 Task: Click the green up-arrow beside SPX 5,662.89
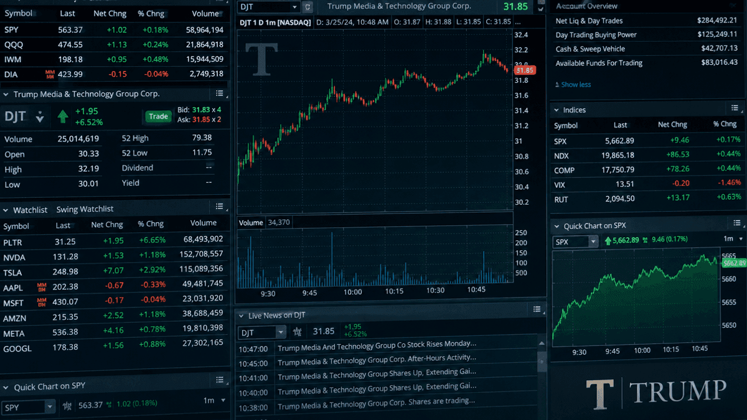[x=608, y=240]
